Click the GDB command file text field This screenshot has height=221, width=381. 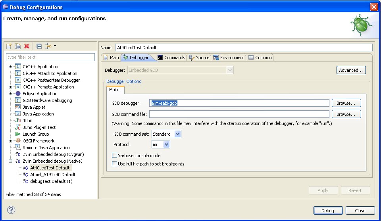tap(239, 114)
